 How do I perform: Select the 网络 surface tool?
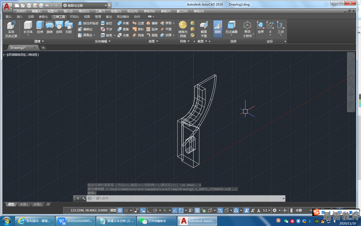click(x=138, y=35)
